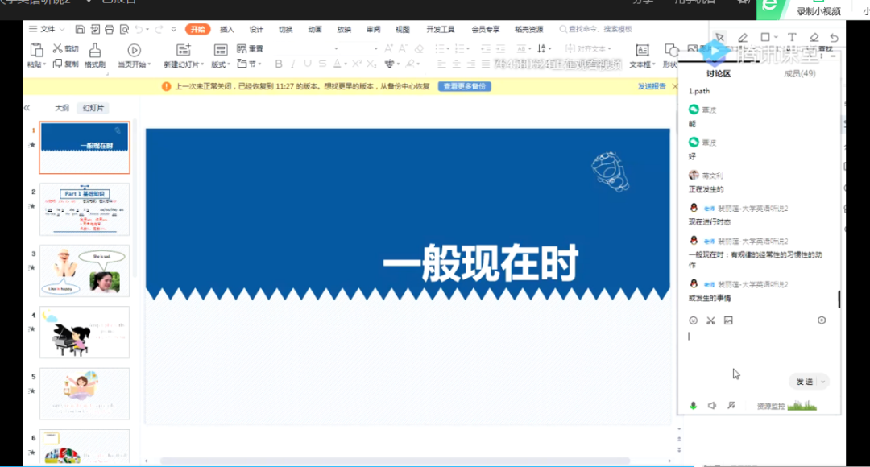Toggle bold text formatting
870x467 pixels.
tap(279, 64)
